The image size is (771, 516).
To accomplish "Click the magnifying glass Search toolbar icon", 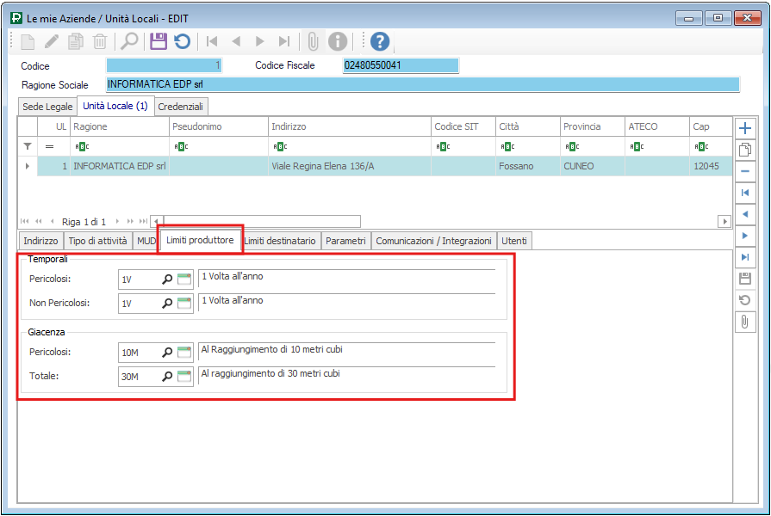I will click(x=129, y=41).
